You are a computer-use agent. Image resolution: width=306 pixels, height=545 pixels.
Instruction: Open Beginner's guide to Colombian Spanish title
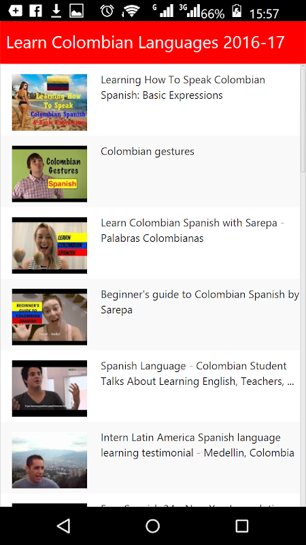(x=200, y=302)
